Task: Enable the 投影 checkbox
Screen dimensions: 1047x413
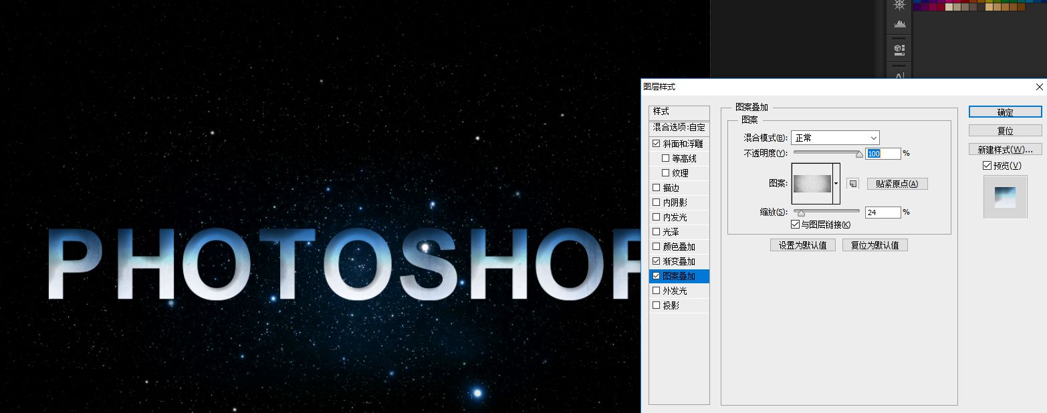Action: point(656,305)
